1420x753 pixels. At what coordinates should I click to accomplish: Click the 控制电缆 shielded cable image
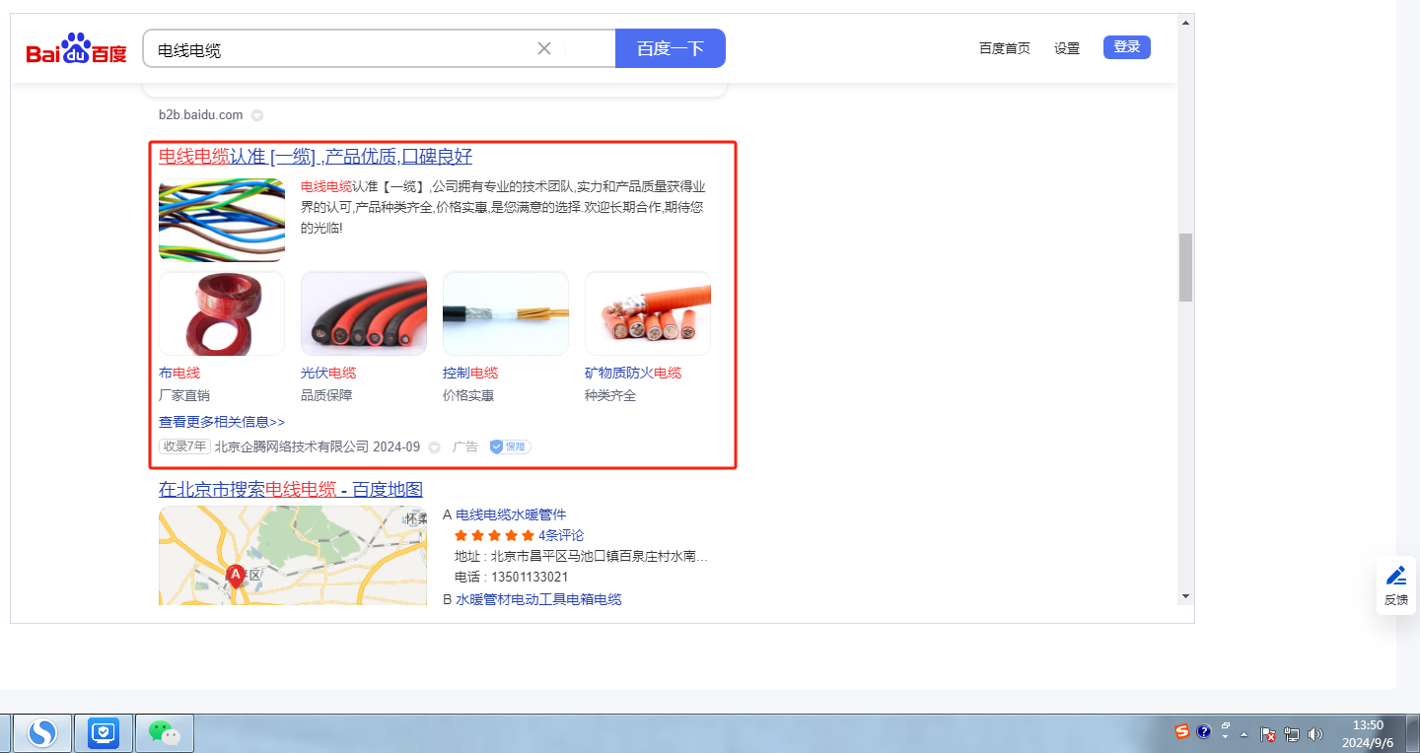(506, 313)
